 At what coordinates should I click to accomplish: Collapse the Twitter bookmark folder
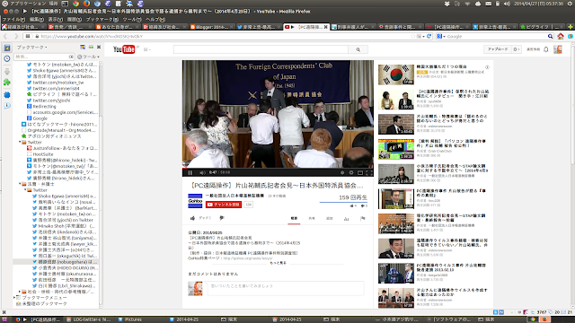click(20, 142)
